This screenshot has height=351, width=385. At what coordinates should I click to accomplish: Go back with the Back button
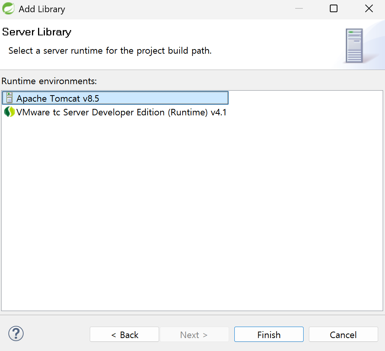point(124,335)
